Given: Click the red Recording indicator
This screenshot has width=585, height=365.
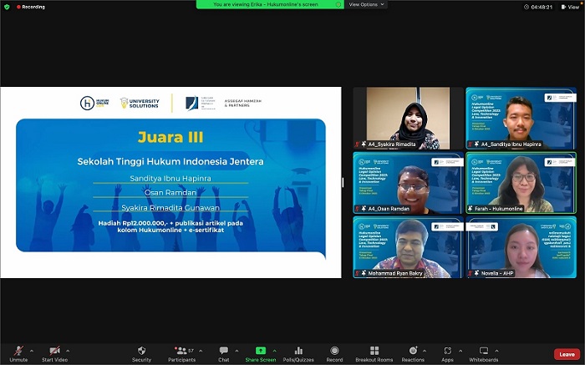Looking at the screenshot, I should click(x=31, y=7).
